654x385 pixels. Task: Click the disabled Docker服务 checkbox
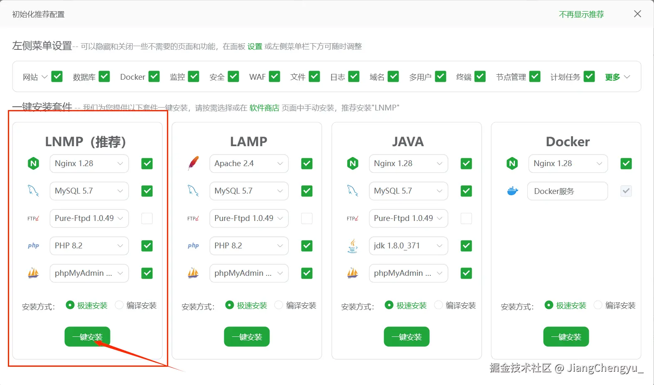[626, 191]
